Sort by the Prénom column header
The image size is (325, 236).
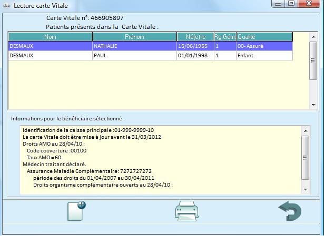click(x=134, y=37)
